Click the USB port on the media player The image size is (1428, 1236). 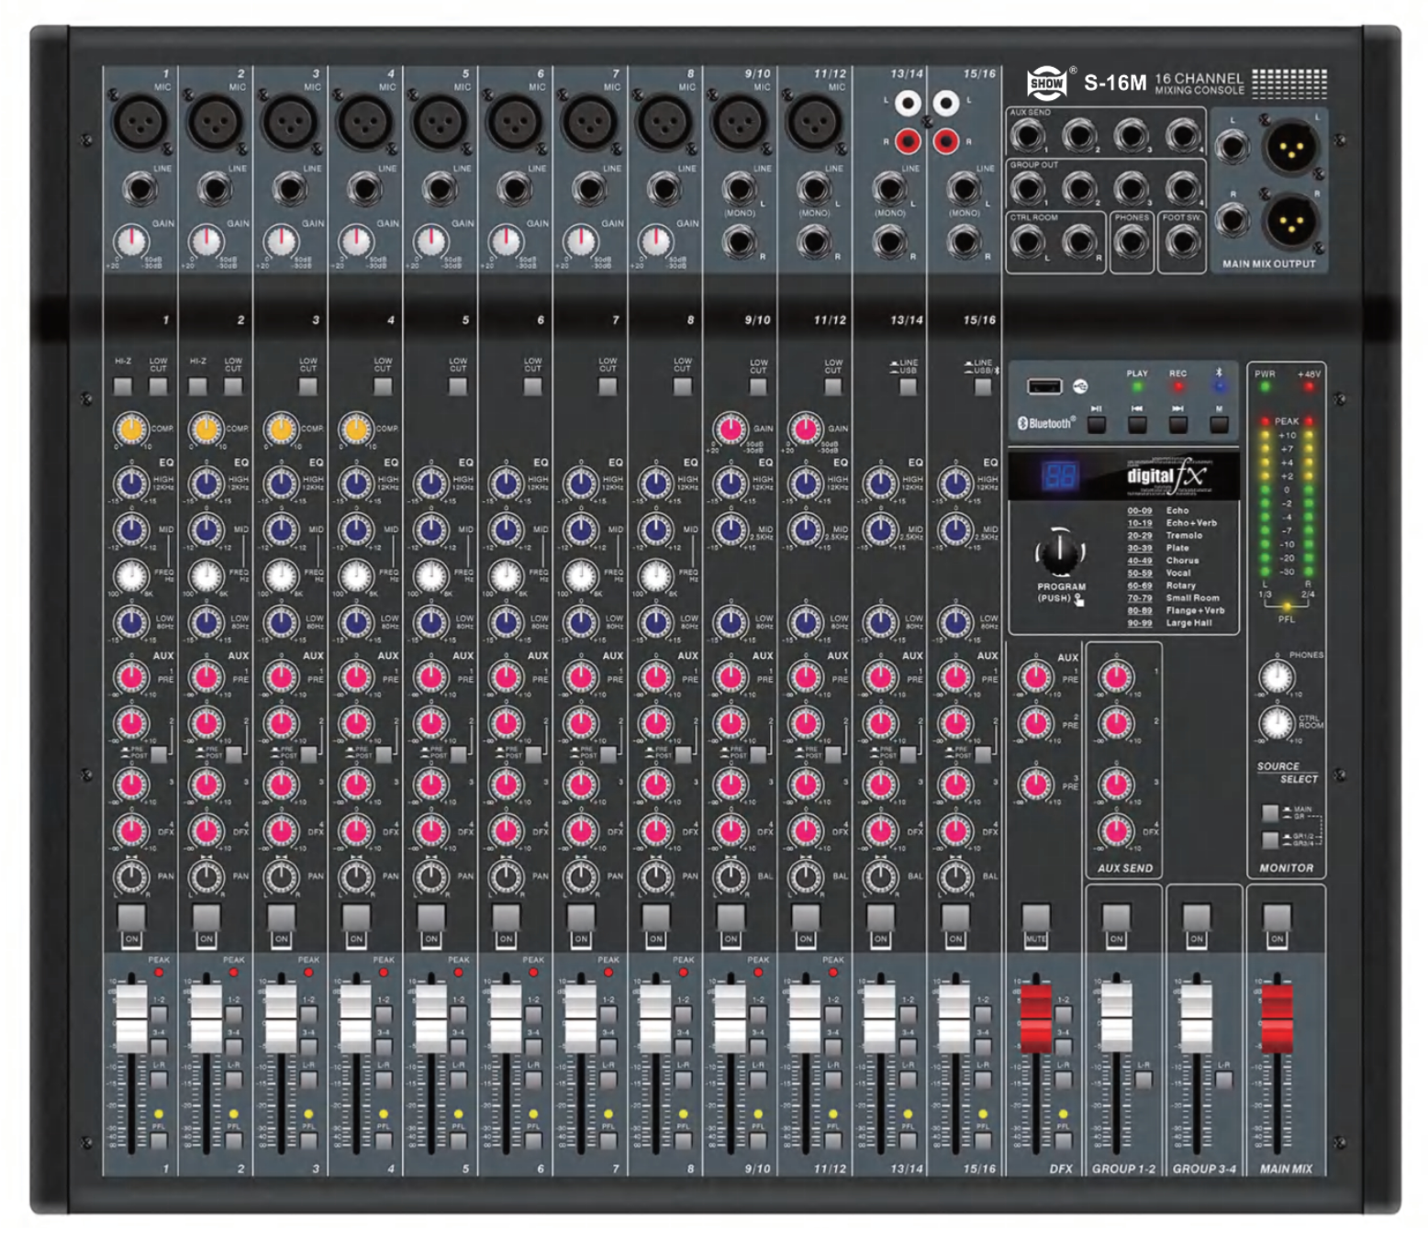(x=1043, y=386)
